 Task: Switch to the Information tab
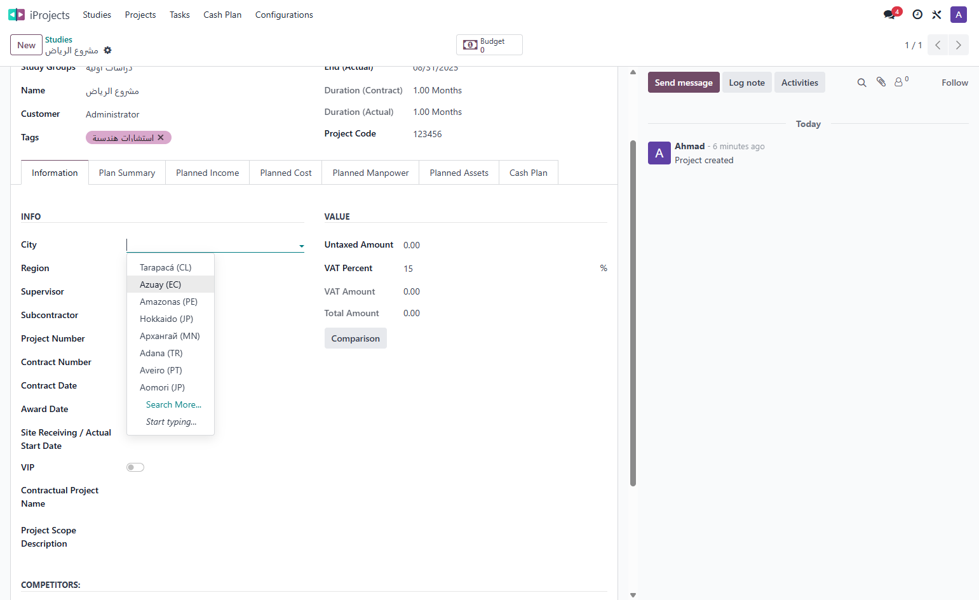coord(55,173)
